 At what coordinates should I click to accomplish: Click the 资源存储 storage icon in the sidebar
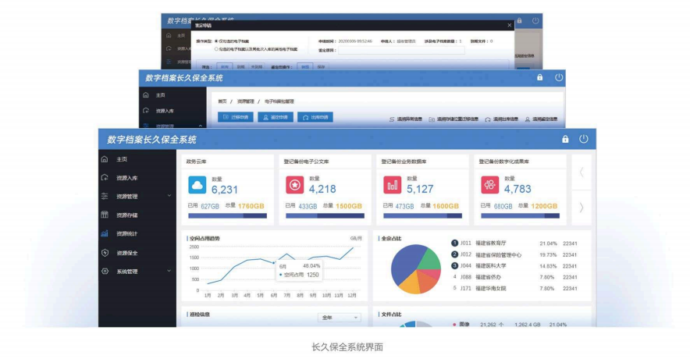coord(105,215)
